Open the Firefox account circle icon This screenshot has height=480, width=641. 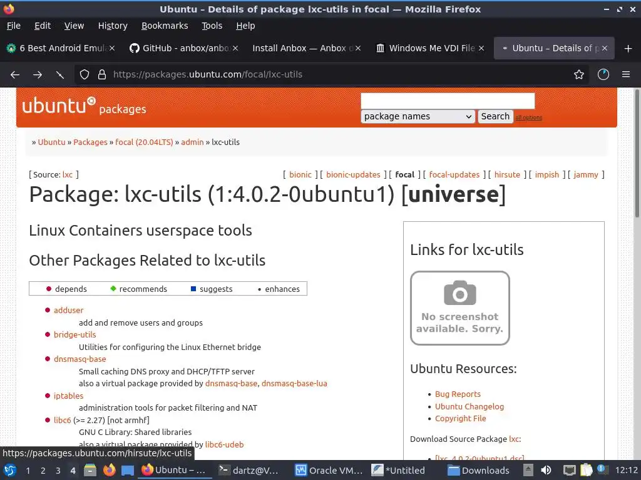[603, 75]
